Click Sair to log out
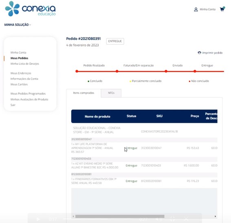This screenshot has width=231, height=223. coord(13,105)
